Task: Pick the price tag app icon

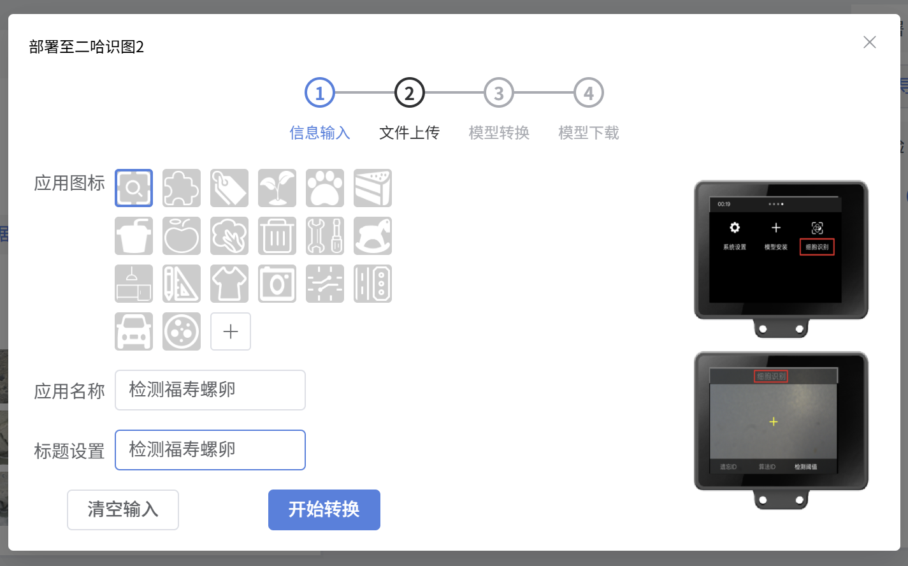Action: pyautogui.click(x=229, y=188)
